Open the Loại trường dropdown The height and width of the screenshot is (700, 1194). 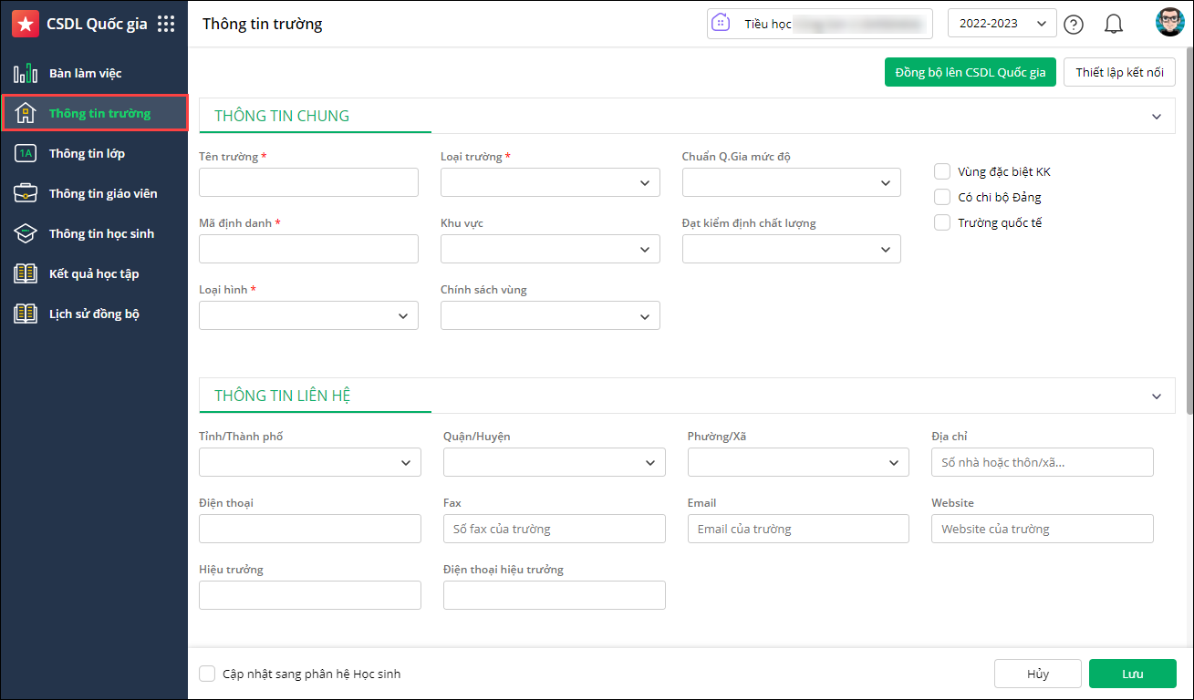tap(550, 182)
